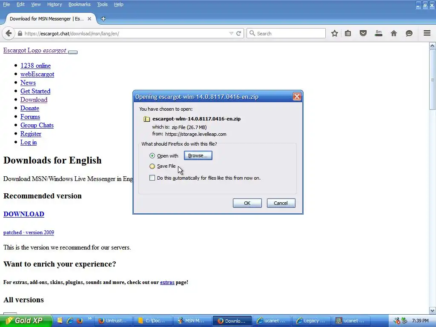436x327 pixels.
Task: Open the Edit menu
Action: click(20, 4)
